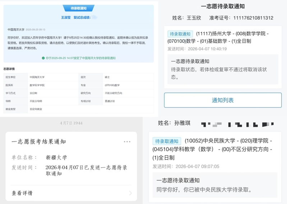Click the top-right 一志愿待录取通知 heading

pos(223,6)
